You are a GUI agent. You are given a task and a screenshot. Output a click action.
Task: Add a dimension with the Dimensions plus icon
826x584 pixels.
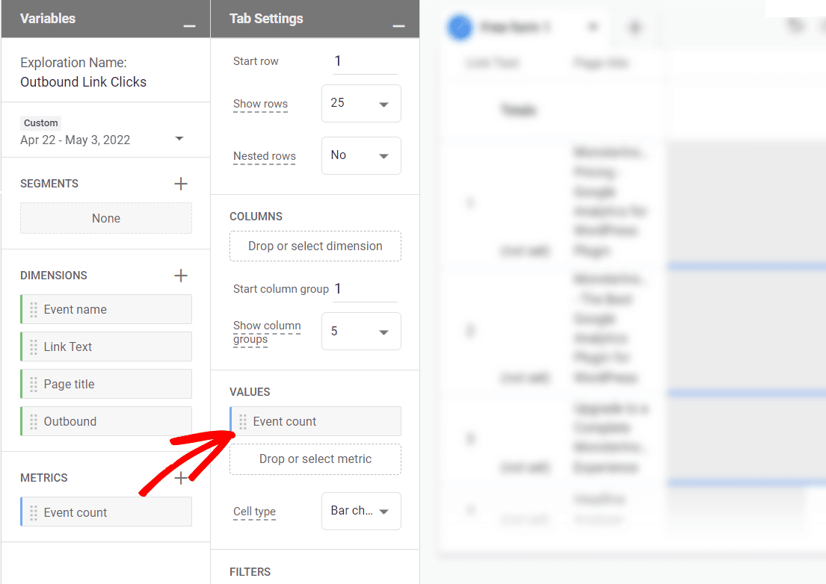pyautogui.click(x=180, y=275)
